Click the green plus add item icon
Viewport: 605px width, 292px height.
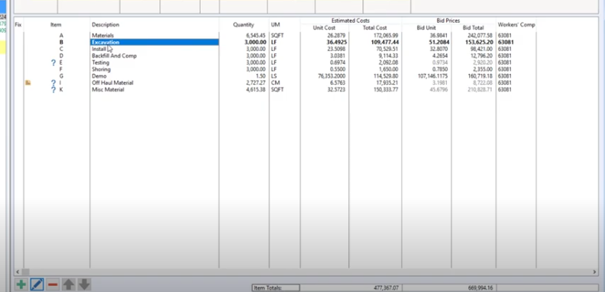coord(21,284)
